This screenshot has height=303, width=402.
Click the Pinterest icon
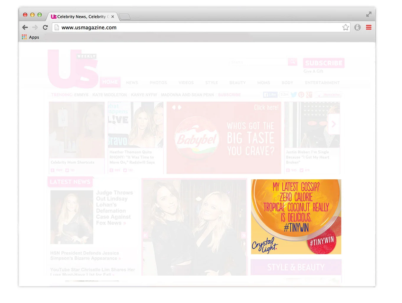301,95
